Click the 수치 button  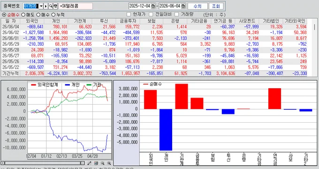point(197,6)
